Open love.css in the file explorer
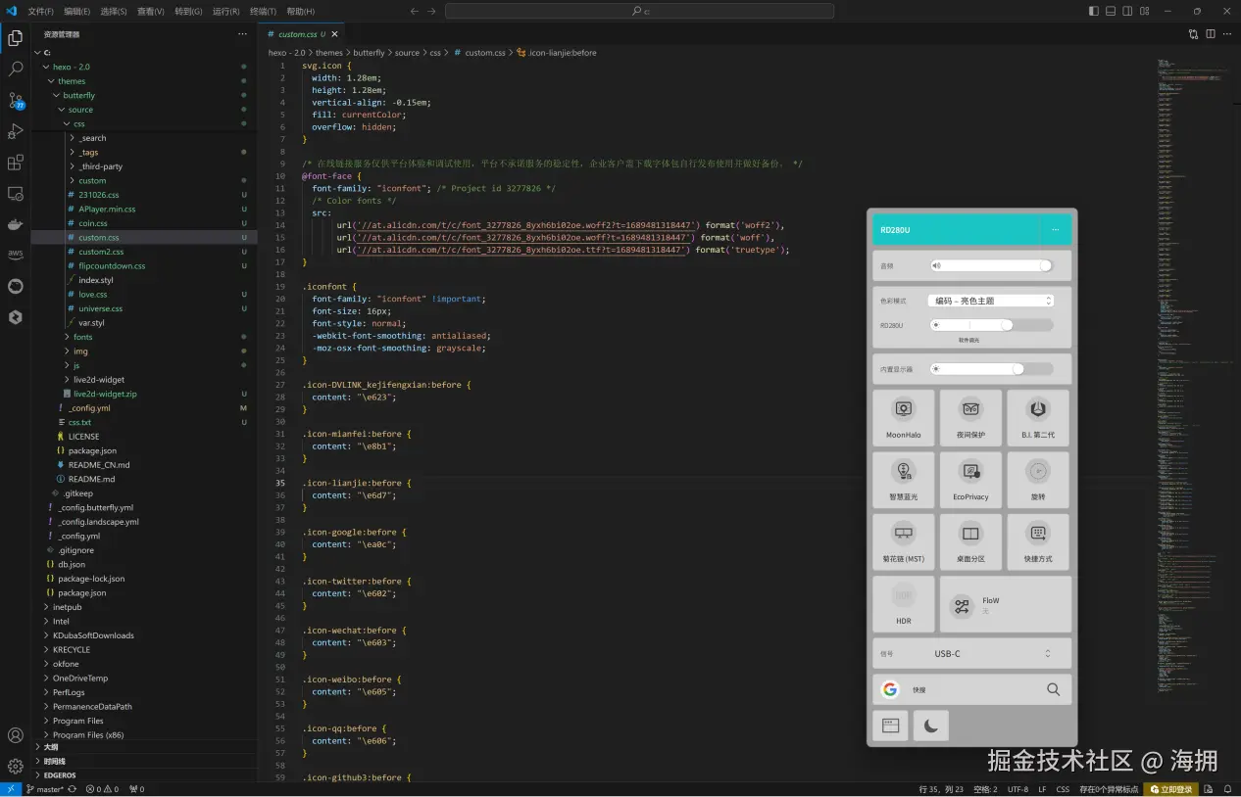1241x797 pixels. pos(93,294)
